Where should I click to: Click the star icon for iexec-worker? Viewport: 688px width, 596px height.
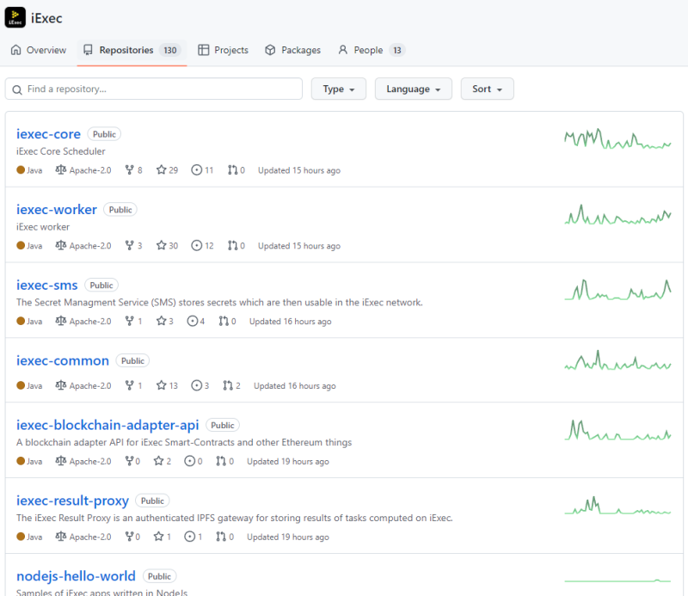(x=161, y=245)
